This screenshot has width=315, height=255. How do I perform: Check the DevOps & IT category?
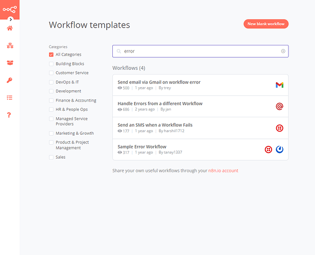click(x=51, y=82)
